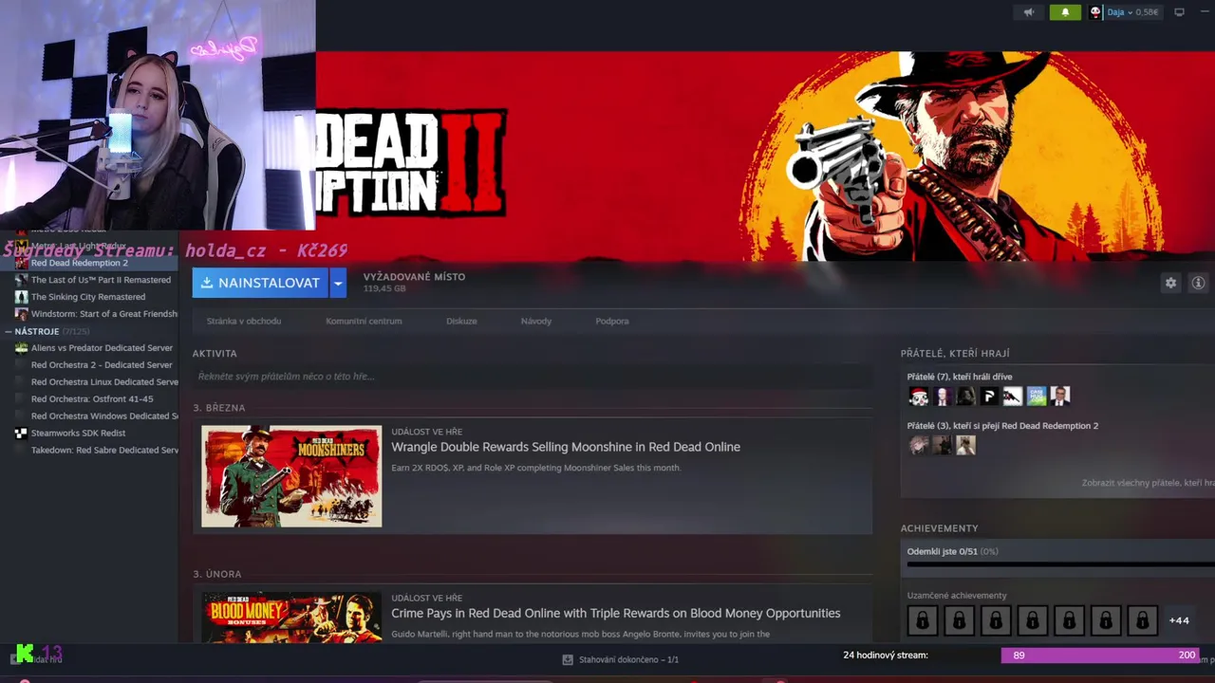The width and height of the screenshot is (1215, 683).
Task: Open the suit-and-glasses friend avatar
Action: [1060, 397]
